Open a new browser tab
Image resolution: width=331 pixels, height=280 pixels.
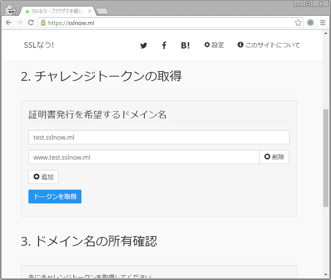(x=102, y=11)
